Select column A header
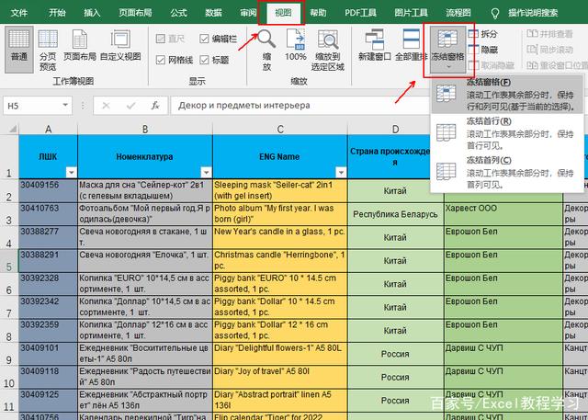 49,130
